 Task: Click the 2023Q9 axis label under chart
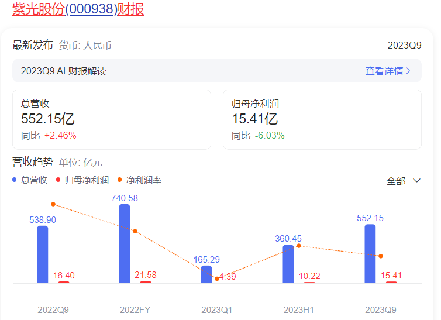point(381,310)
